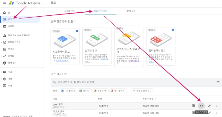Filter by 디스플레이 chip
Image resolution: width=222 pixels, height=117 pixels.
click(68, 91)
